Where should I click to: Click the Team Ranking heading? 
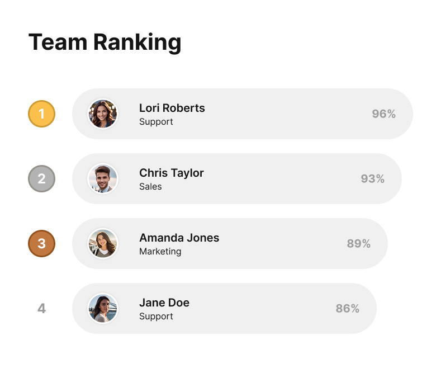click(x=105, y=43)
